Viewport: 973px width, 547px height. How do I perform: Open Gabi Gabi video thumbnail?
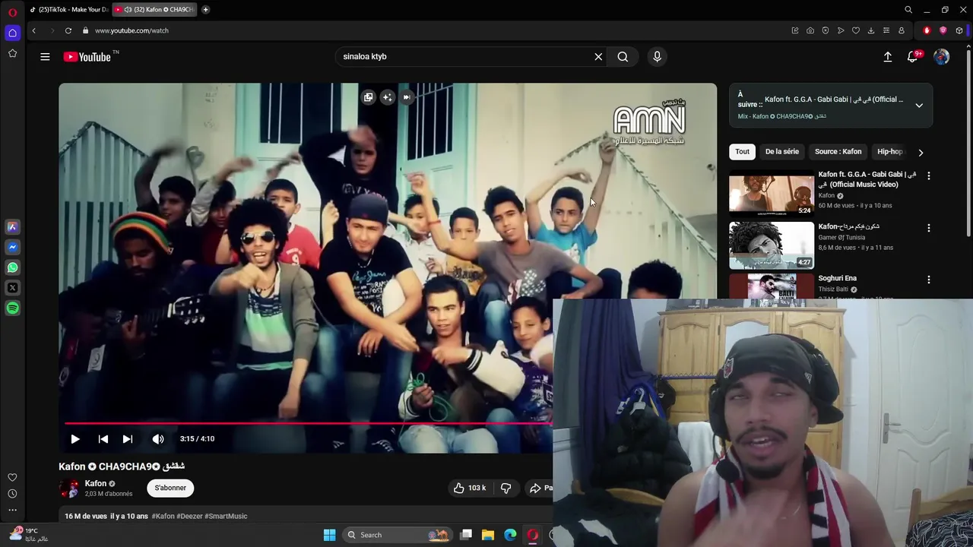pos(772,194)
